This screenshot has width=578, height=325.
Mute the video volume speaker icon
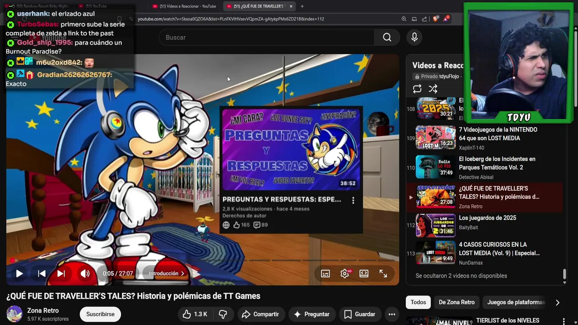coord(85,274)
